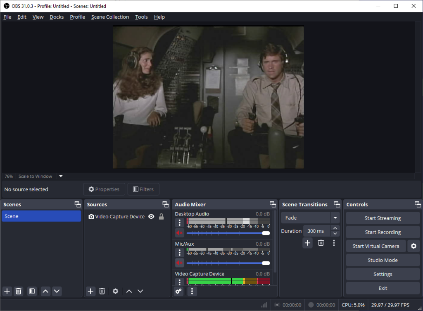Enable Studio Mode

tap(383, 260)
